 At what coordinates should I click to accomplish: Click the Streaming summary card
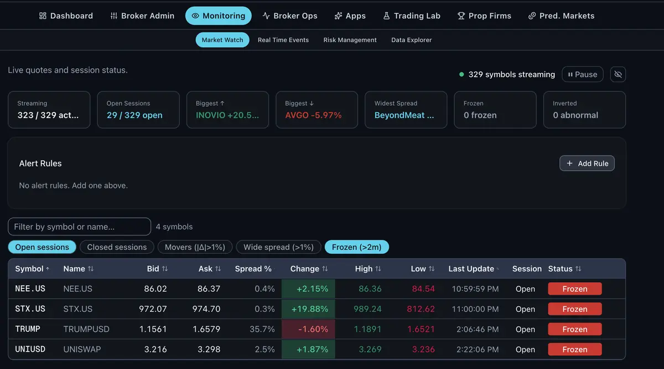[49, 110]
